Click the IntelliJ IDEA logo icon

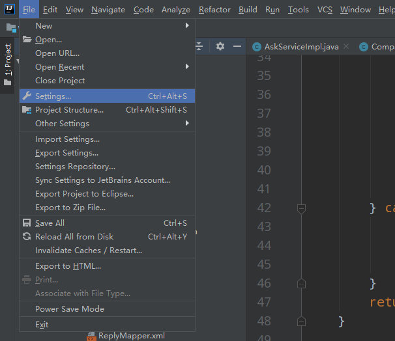tap(10, 9)
